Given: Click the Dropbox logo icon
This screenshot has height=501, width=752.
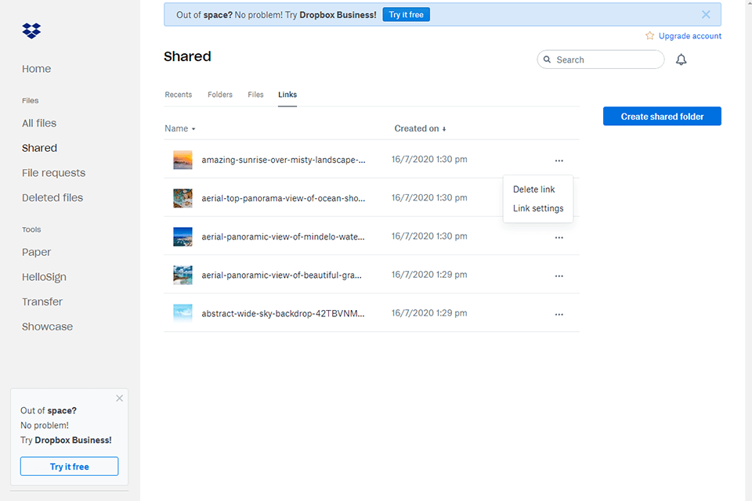Looking at the screenshot, I should (x=31, y=31).
